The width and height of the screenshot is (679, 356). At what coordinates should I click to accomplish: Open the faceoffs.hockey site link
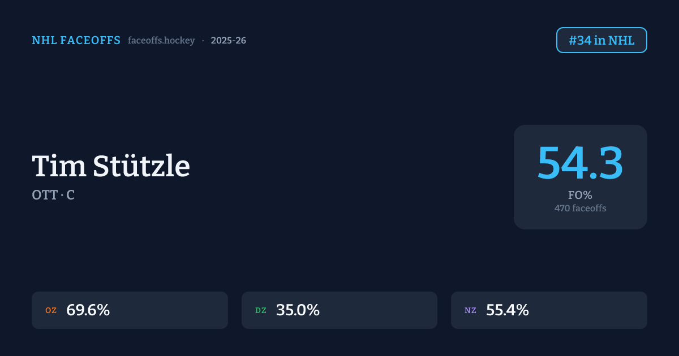pyautogui.click(x=161, y=41)
